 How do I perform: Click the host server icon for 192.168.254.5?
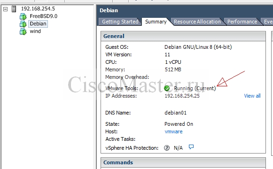tap(14, 9)
